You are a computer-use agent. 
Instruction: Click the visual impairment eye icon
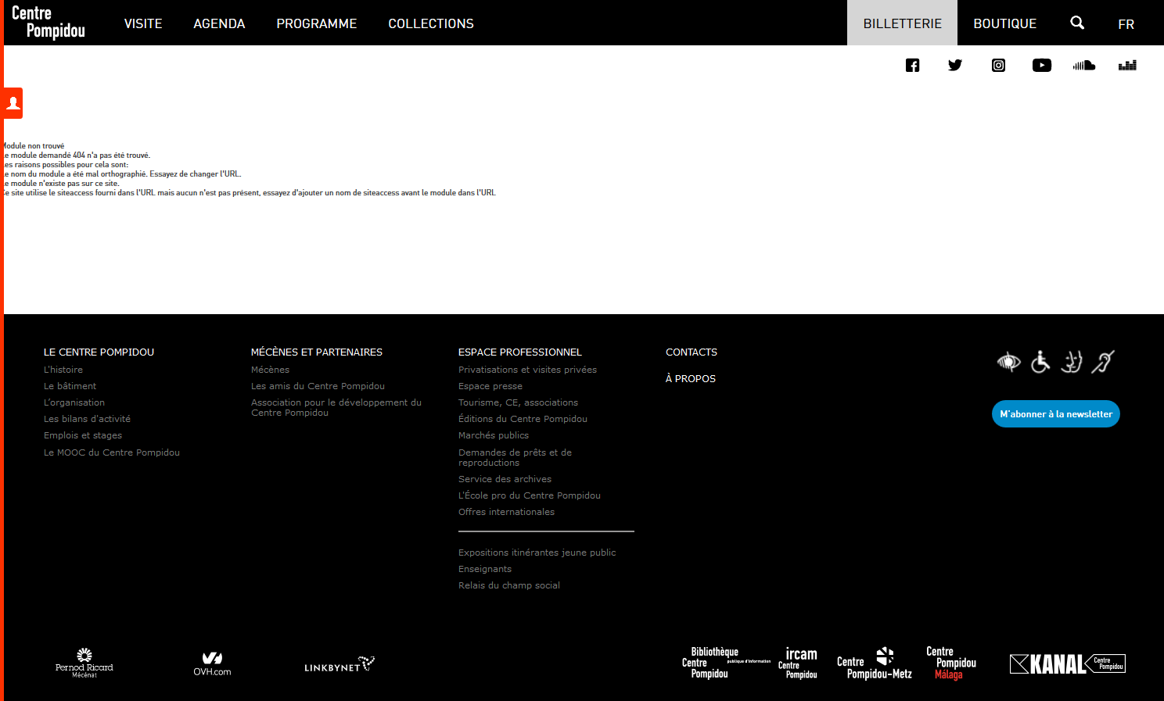click(1008, 362)
